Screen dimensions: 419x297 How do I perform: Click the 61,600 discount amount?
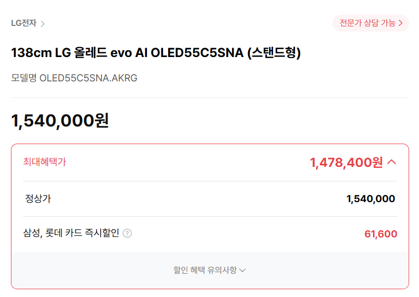[x=381, y=234]
